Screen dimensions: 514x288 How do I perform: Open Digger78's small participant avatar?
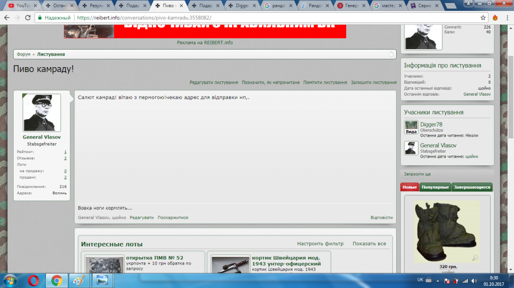[x=411, y=127]
